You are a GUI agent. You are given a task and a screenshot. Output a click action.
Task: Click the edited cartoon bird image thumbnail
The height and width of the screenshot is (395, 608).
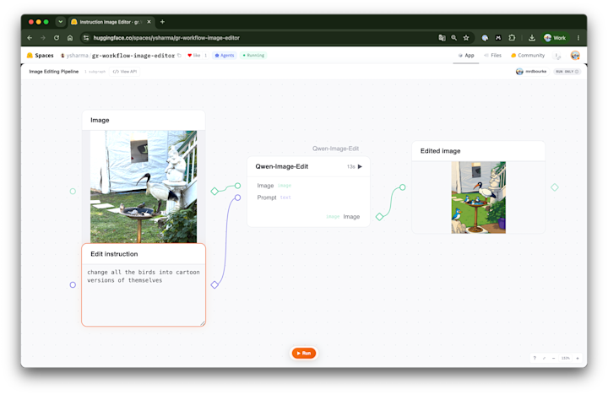(479, 197)
